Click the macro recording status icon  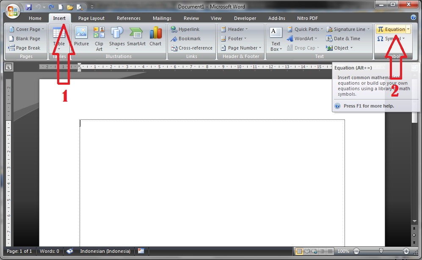pos(141,251)
